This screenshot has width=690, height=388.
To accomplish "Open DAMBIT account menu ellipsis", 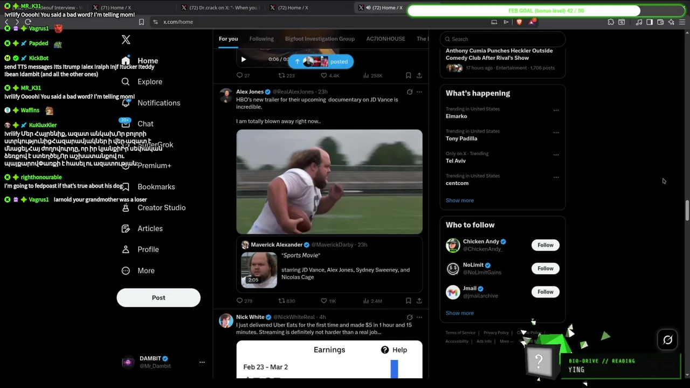I will coord(202,362).
